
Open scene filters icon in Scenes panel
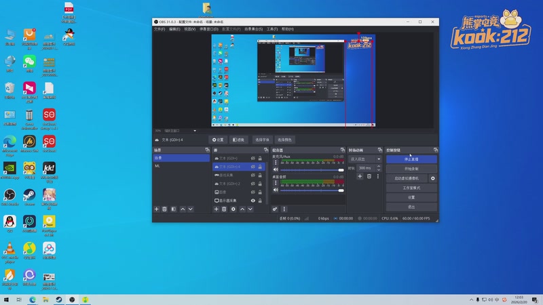[174, 209]
